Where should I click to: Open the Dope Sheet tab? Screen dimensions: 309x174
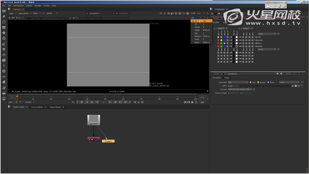coord(55,107)
